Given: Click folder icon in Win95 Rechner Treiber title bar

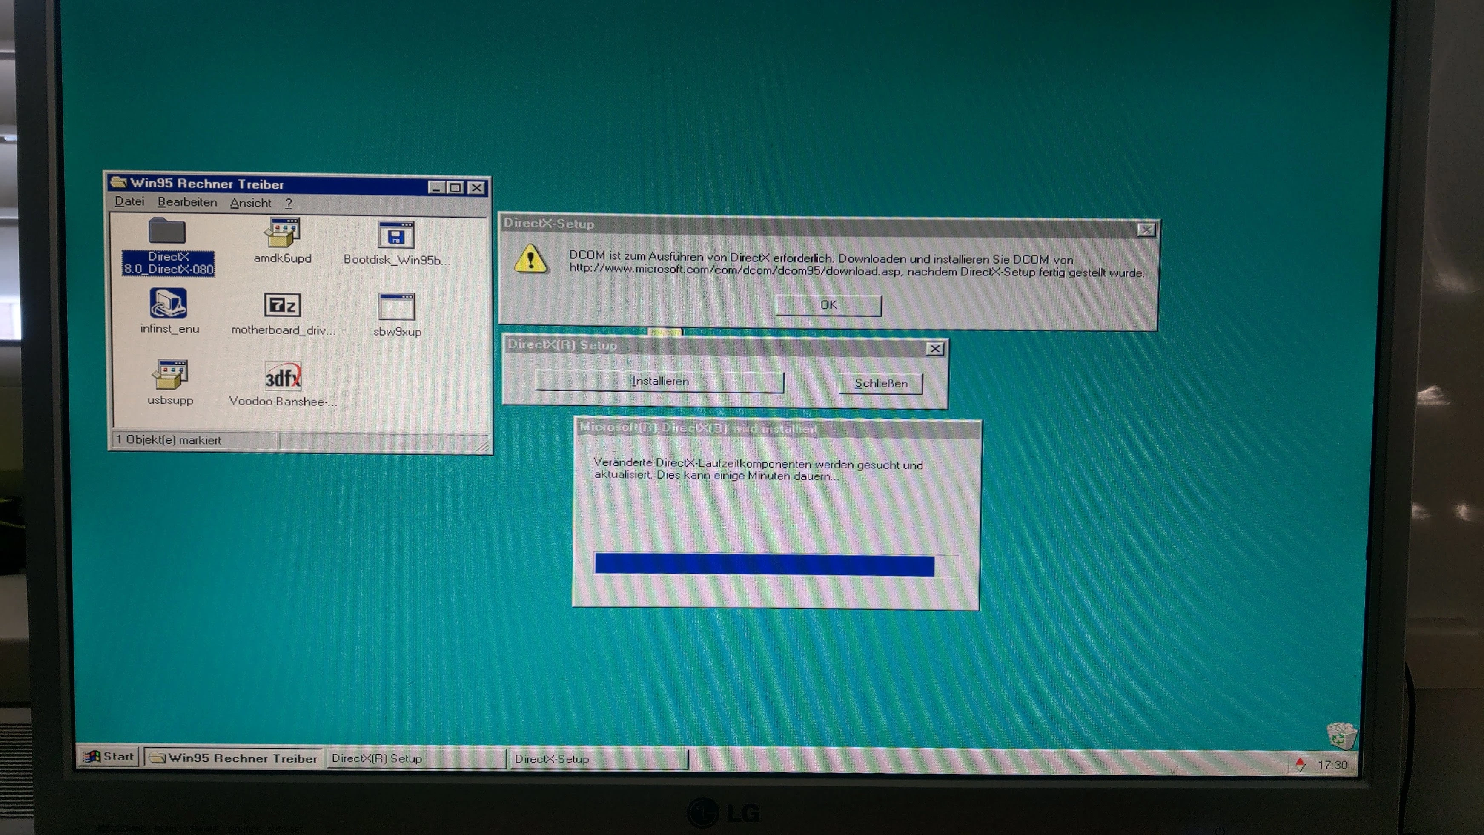Looking at the screenshot, I should click(x=118, y=182).
